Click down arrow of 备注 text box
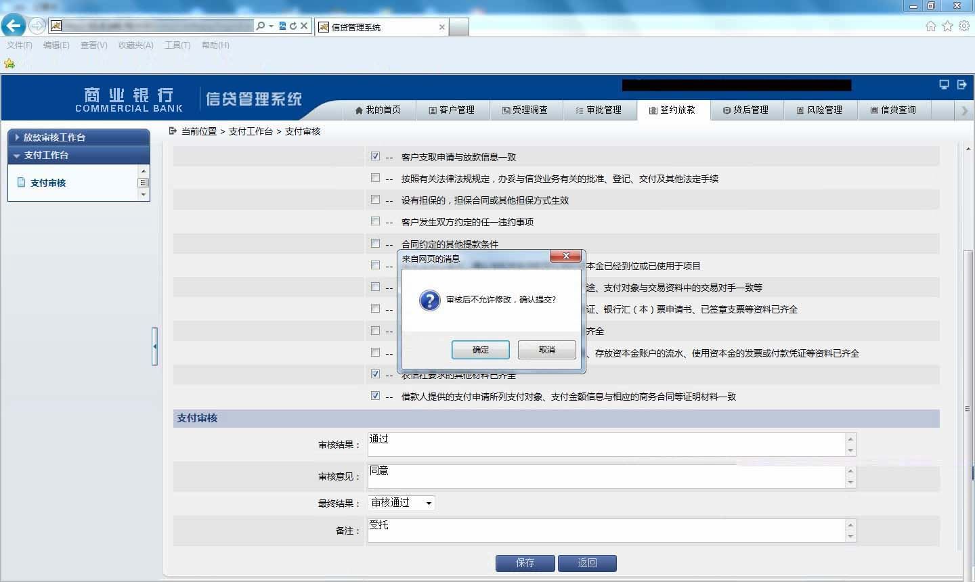 click(x=851, y=536)
